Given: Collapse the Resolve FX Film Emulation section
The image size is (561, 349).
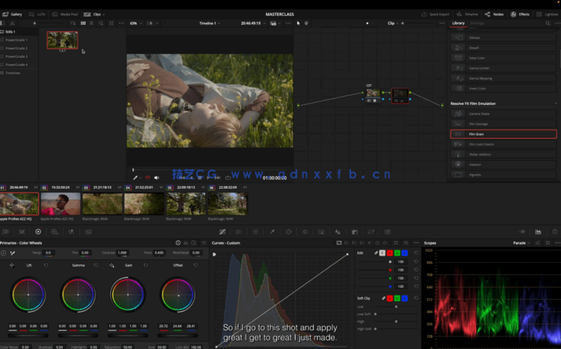Looking at the screenshot, I should coord(555,104).
